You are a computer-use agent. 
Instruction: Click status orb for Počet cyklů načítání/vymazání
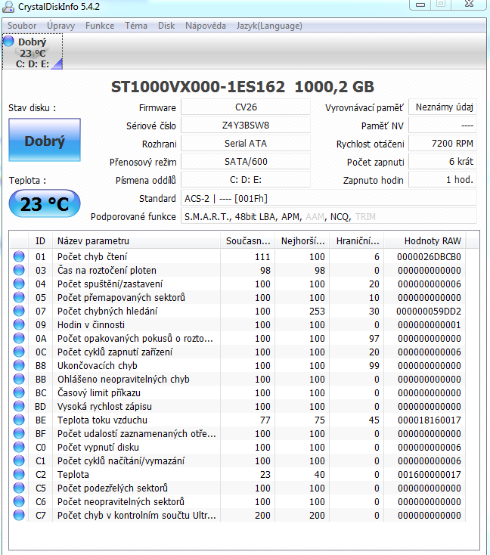coord(19,460)
